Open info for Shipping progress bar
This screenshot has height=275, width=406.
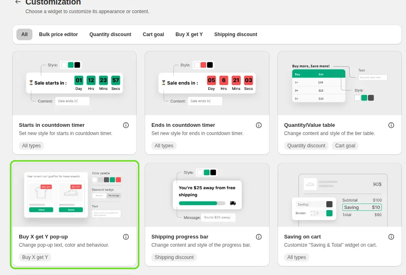point(259,237)
